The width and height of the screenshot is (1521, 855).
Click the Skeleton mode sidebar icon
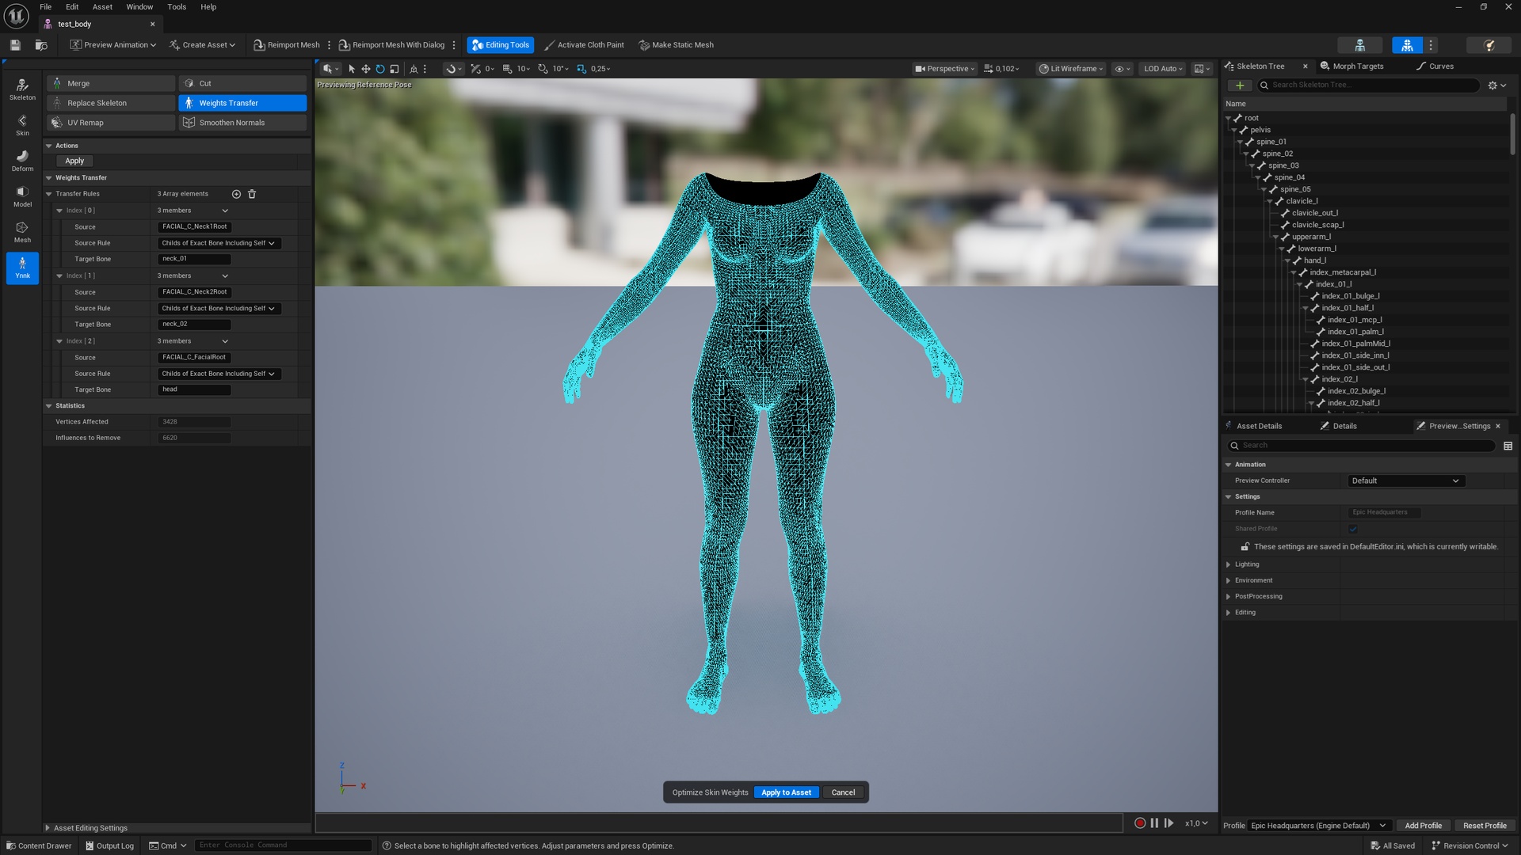pos(22,89)
